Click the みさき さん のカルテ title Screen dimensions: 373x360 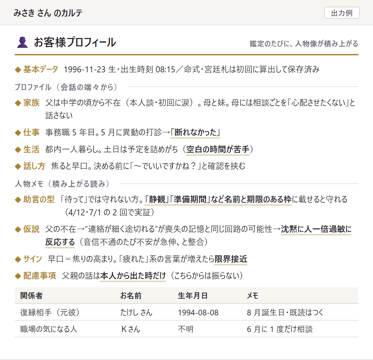coord(48,13)
